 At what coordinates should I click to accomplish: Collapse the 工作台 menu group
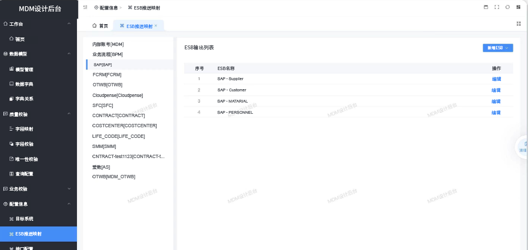click(x=69, y=24)
